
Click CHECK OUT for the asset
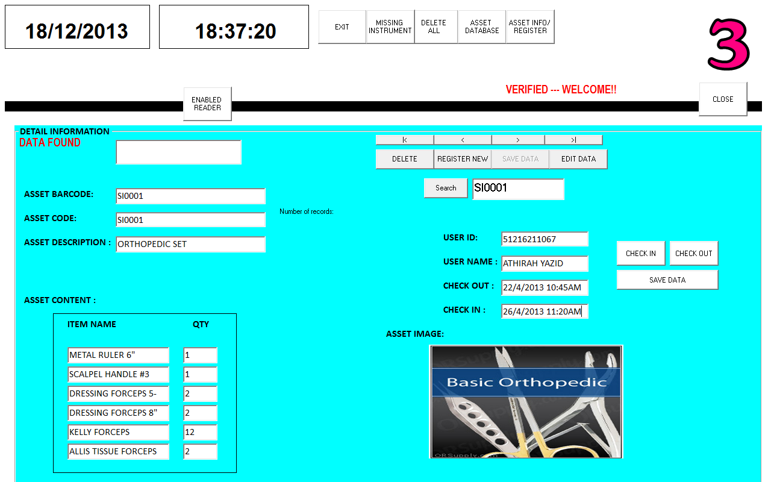(693, 253)
